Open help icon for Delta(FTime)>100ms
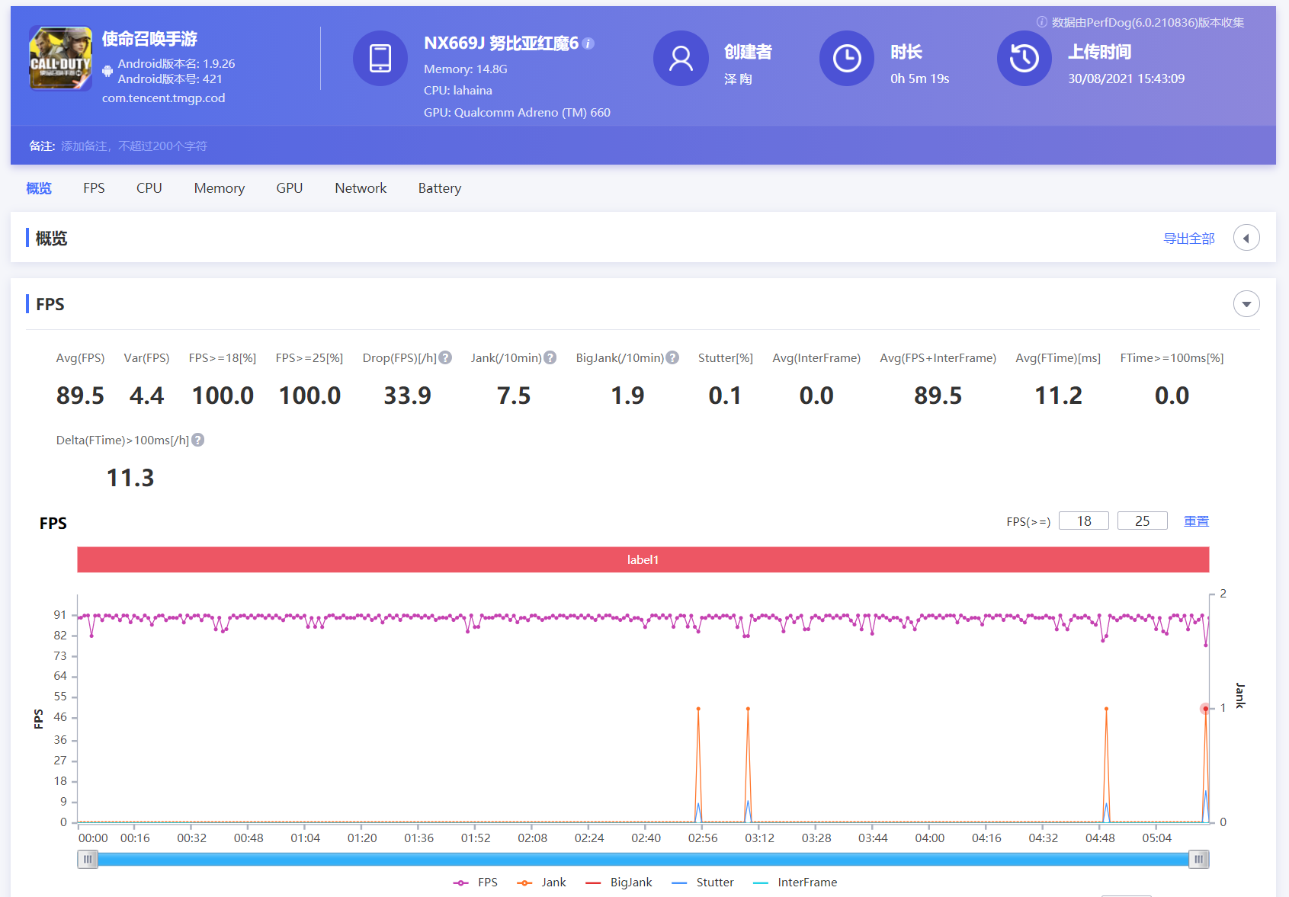The height and width of the screenshot is (897, 1289). coord(198,440)
